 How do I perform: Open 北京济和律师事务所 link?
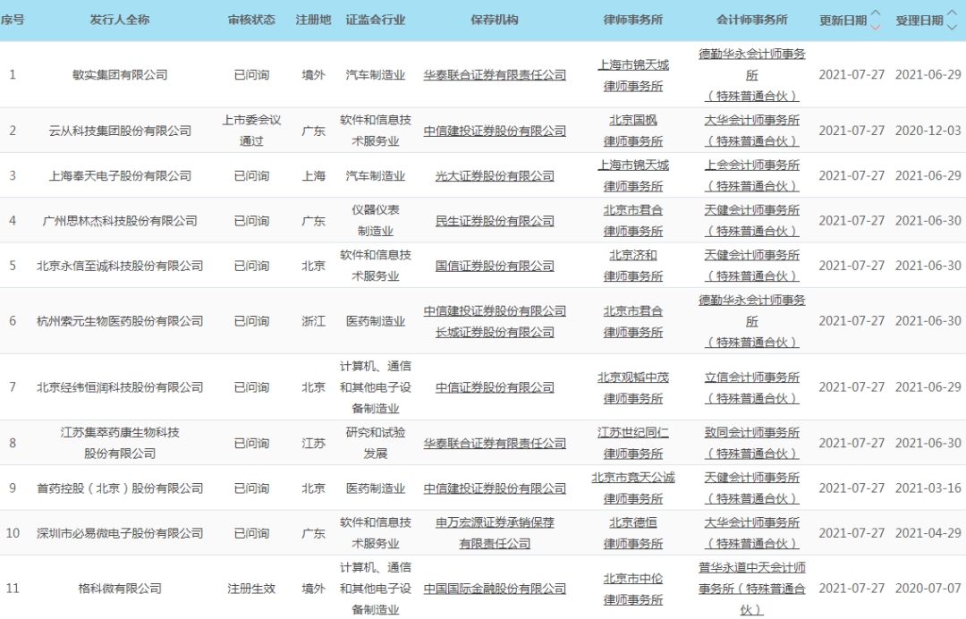[x=632, y=266]
